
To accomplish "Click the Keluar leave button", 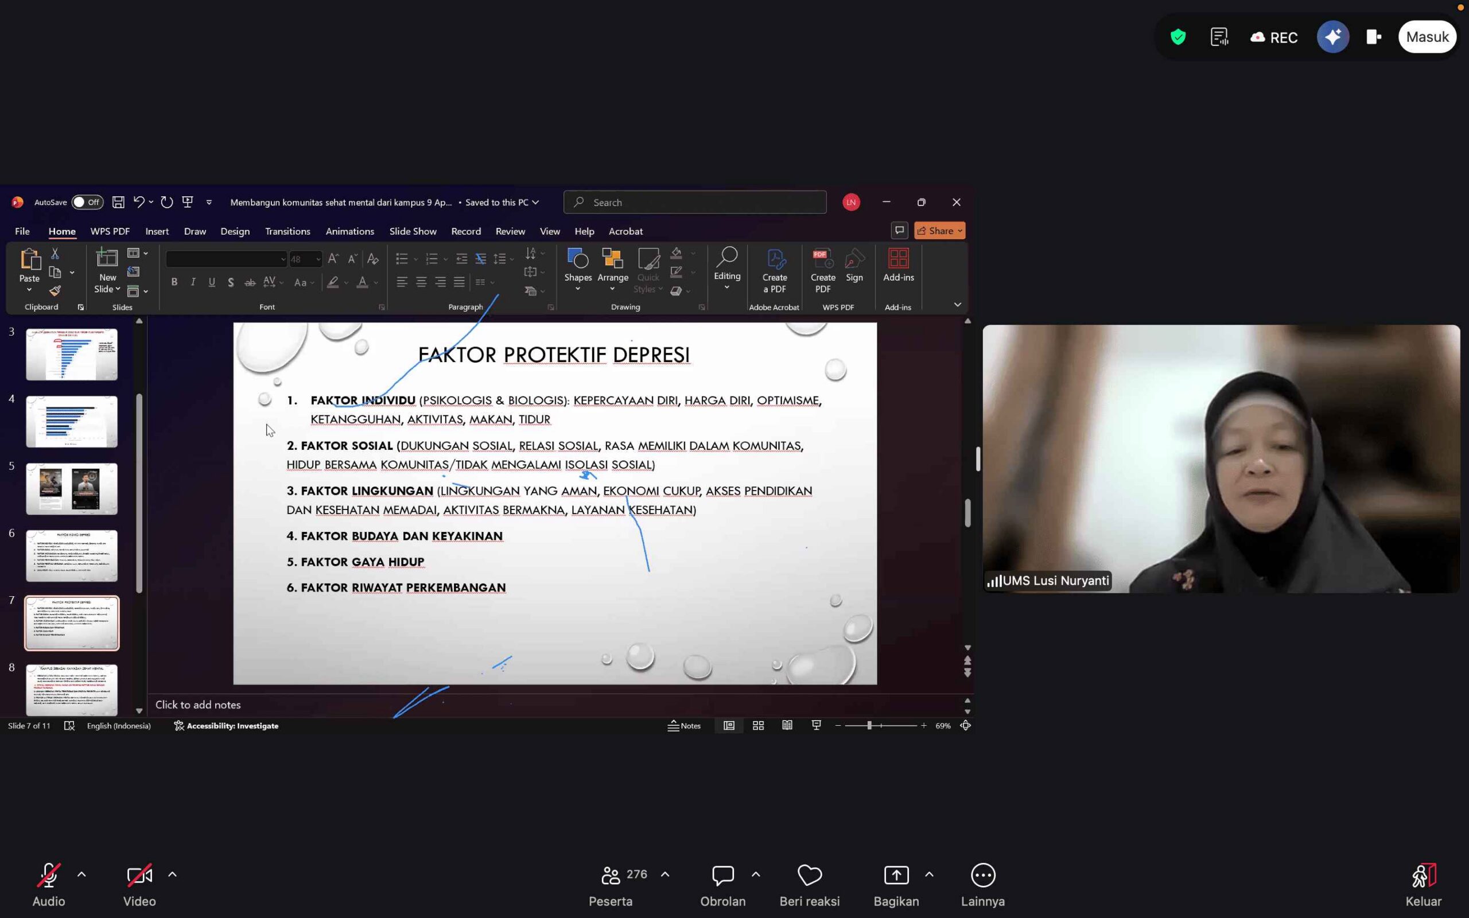I will point(1423,885).
